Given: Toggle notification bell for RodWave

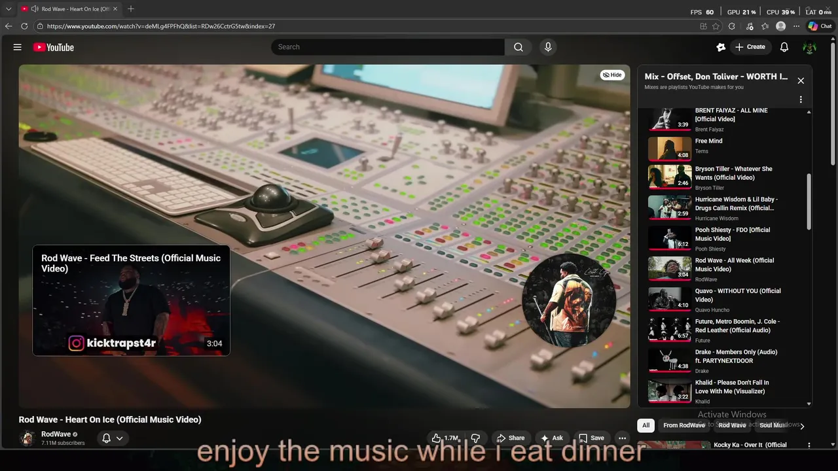Looking at the screenshot, I should tap(112, 438).
